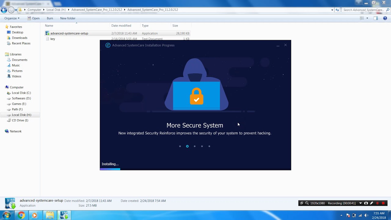Take a screenshot with recorder camera icon
391x220 pixels.
tap(366, 203)
